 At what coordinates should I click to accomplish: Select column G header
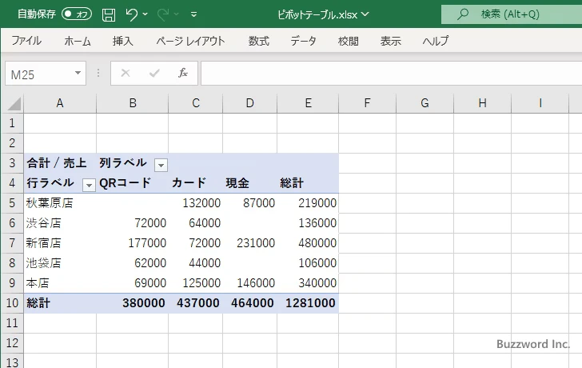tap(425, 103)
